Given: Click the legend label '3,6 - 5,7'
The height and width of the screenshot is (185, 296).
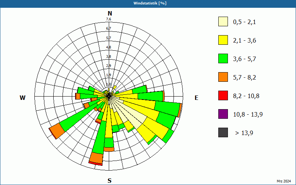Looking at the screenshot, I should pyautogui.click(x=245, y=59).
